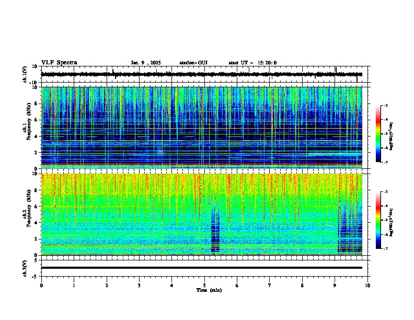Image resolution: width=414 pixels, height=320 pixels.
Task: Click the "6" kHz tick on ch.2 frequency axis
Action: pos(37,206)
